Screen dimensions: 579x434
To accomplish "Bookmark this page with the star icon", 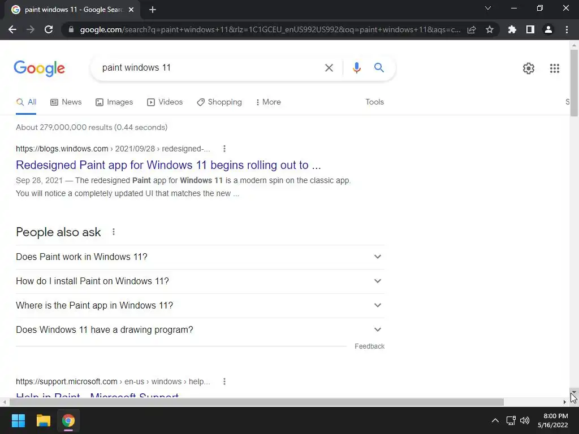I will tap(490, 29).
